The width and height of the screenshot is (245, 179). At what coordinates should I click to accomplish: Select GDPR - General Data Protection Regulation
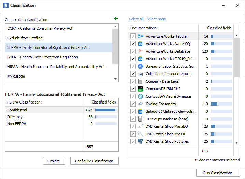pos(42,57)
